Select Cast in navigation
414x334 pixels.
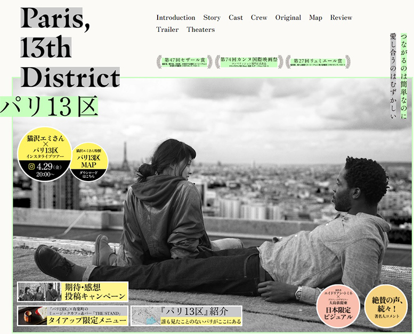(236, 18)
